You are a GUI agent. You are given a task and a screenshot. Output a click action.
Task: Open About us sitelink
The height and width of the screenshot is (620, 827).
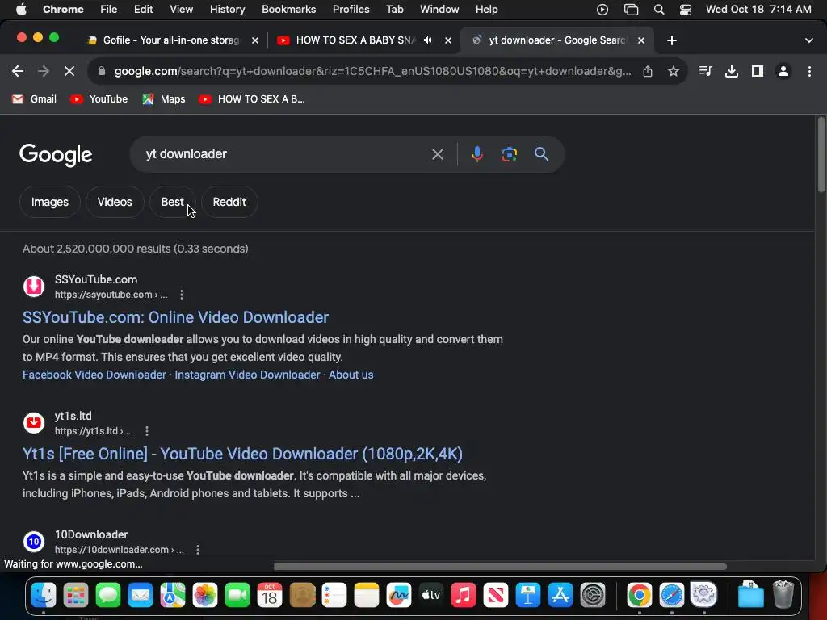(x=351, y=375)
